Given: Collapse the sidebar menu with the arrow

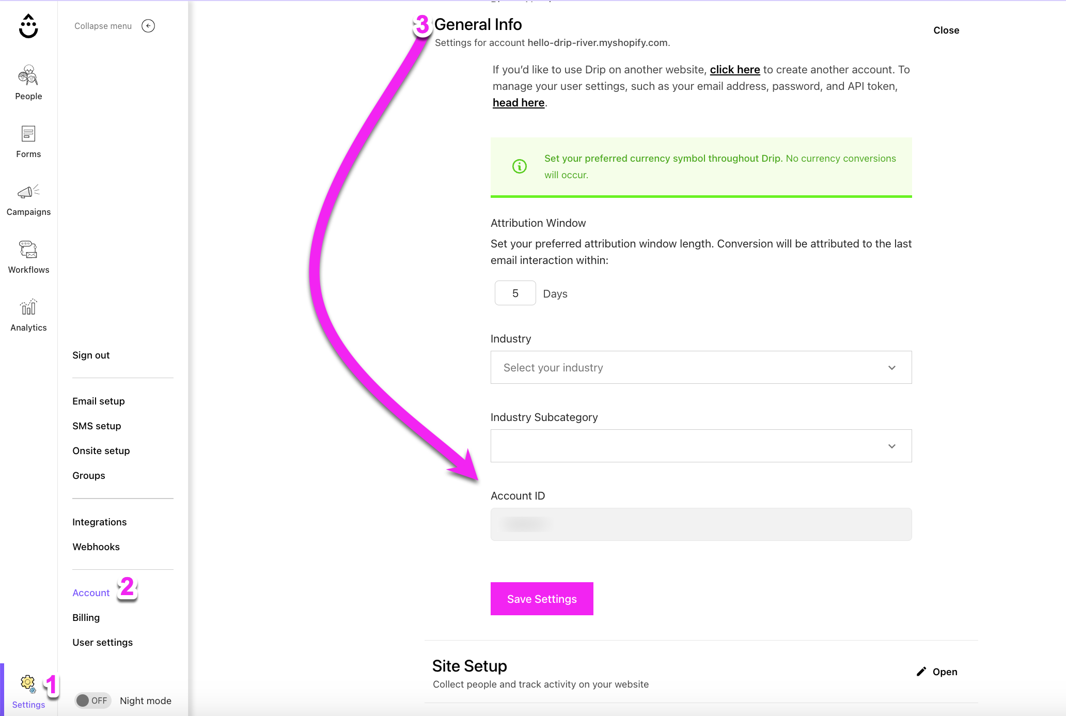Looking at the screenshot, I should pyautogui.click(x=148, y=26).
